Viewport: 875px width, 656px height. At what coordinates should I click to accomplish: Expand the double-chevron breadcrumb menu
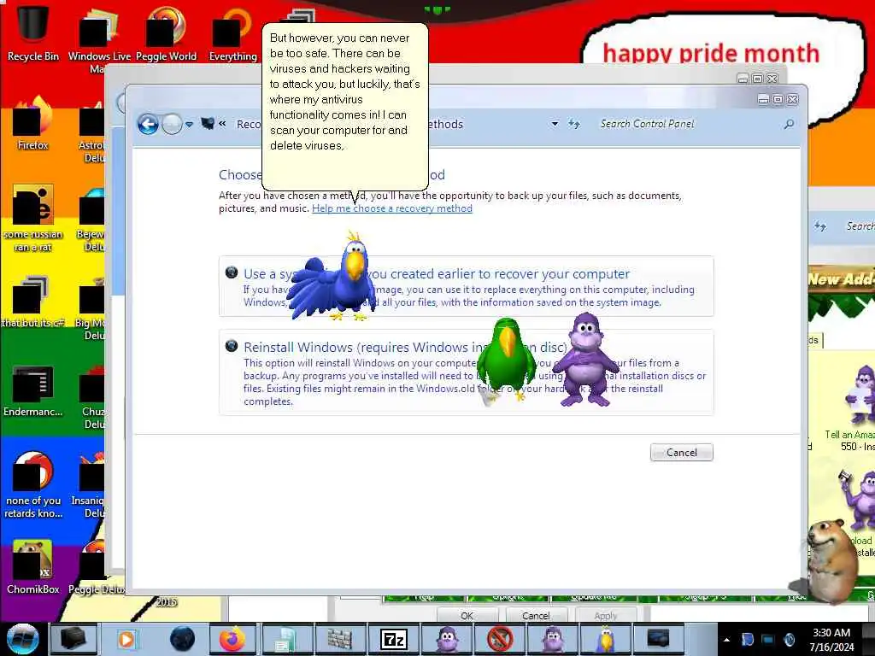point(222,123)
